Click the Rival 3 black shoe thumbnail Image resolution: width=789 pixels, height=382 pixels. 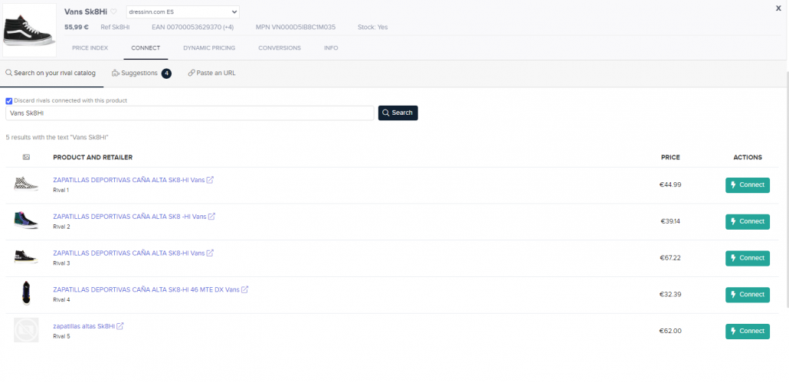pyautogui.click(x=26, y=257)
